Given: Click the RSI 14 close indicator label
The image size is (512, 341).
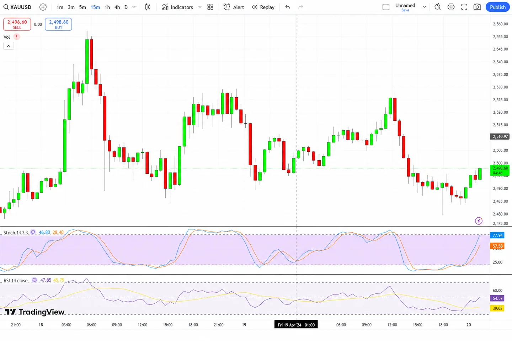Looking at the screenshot, I should click(16, 280).
